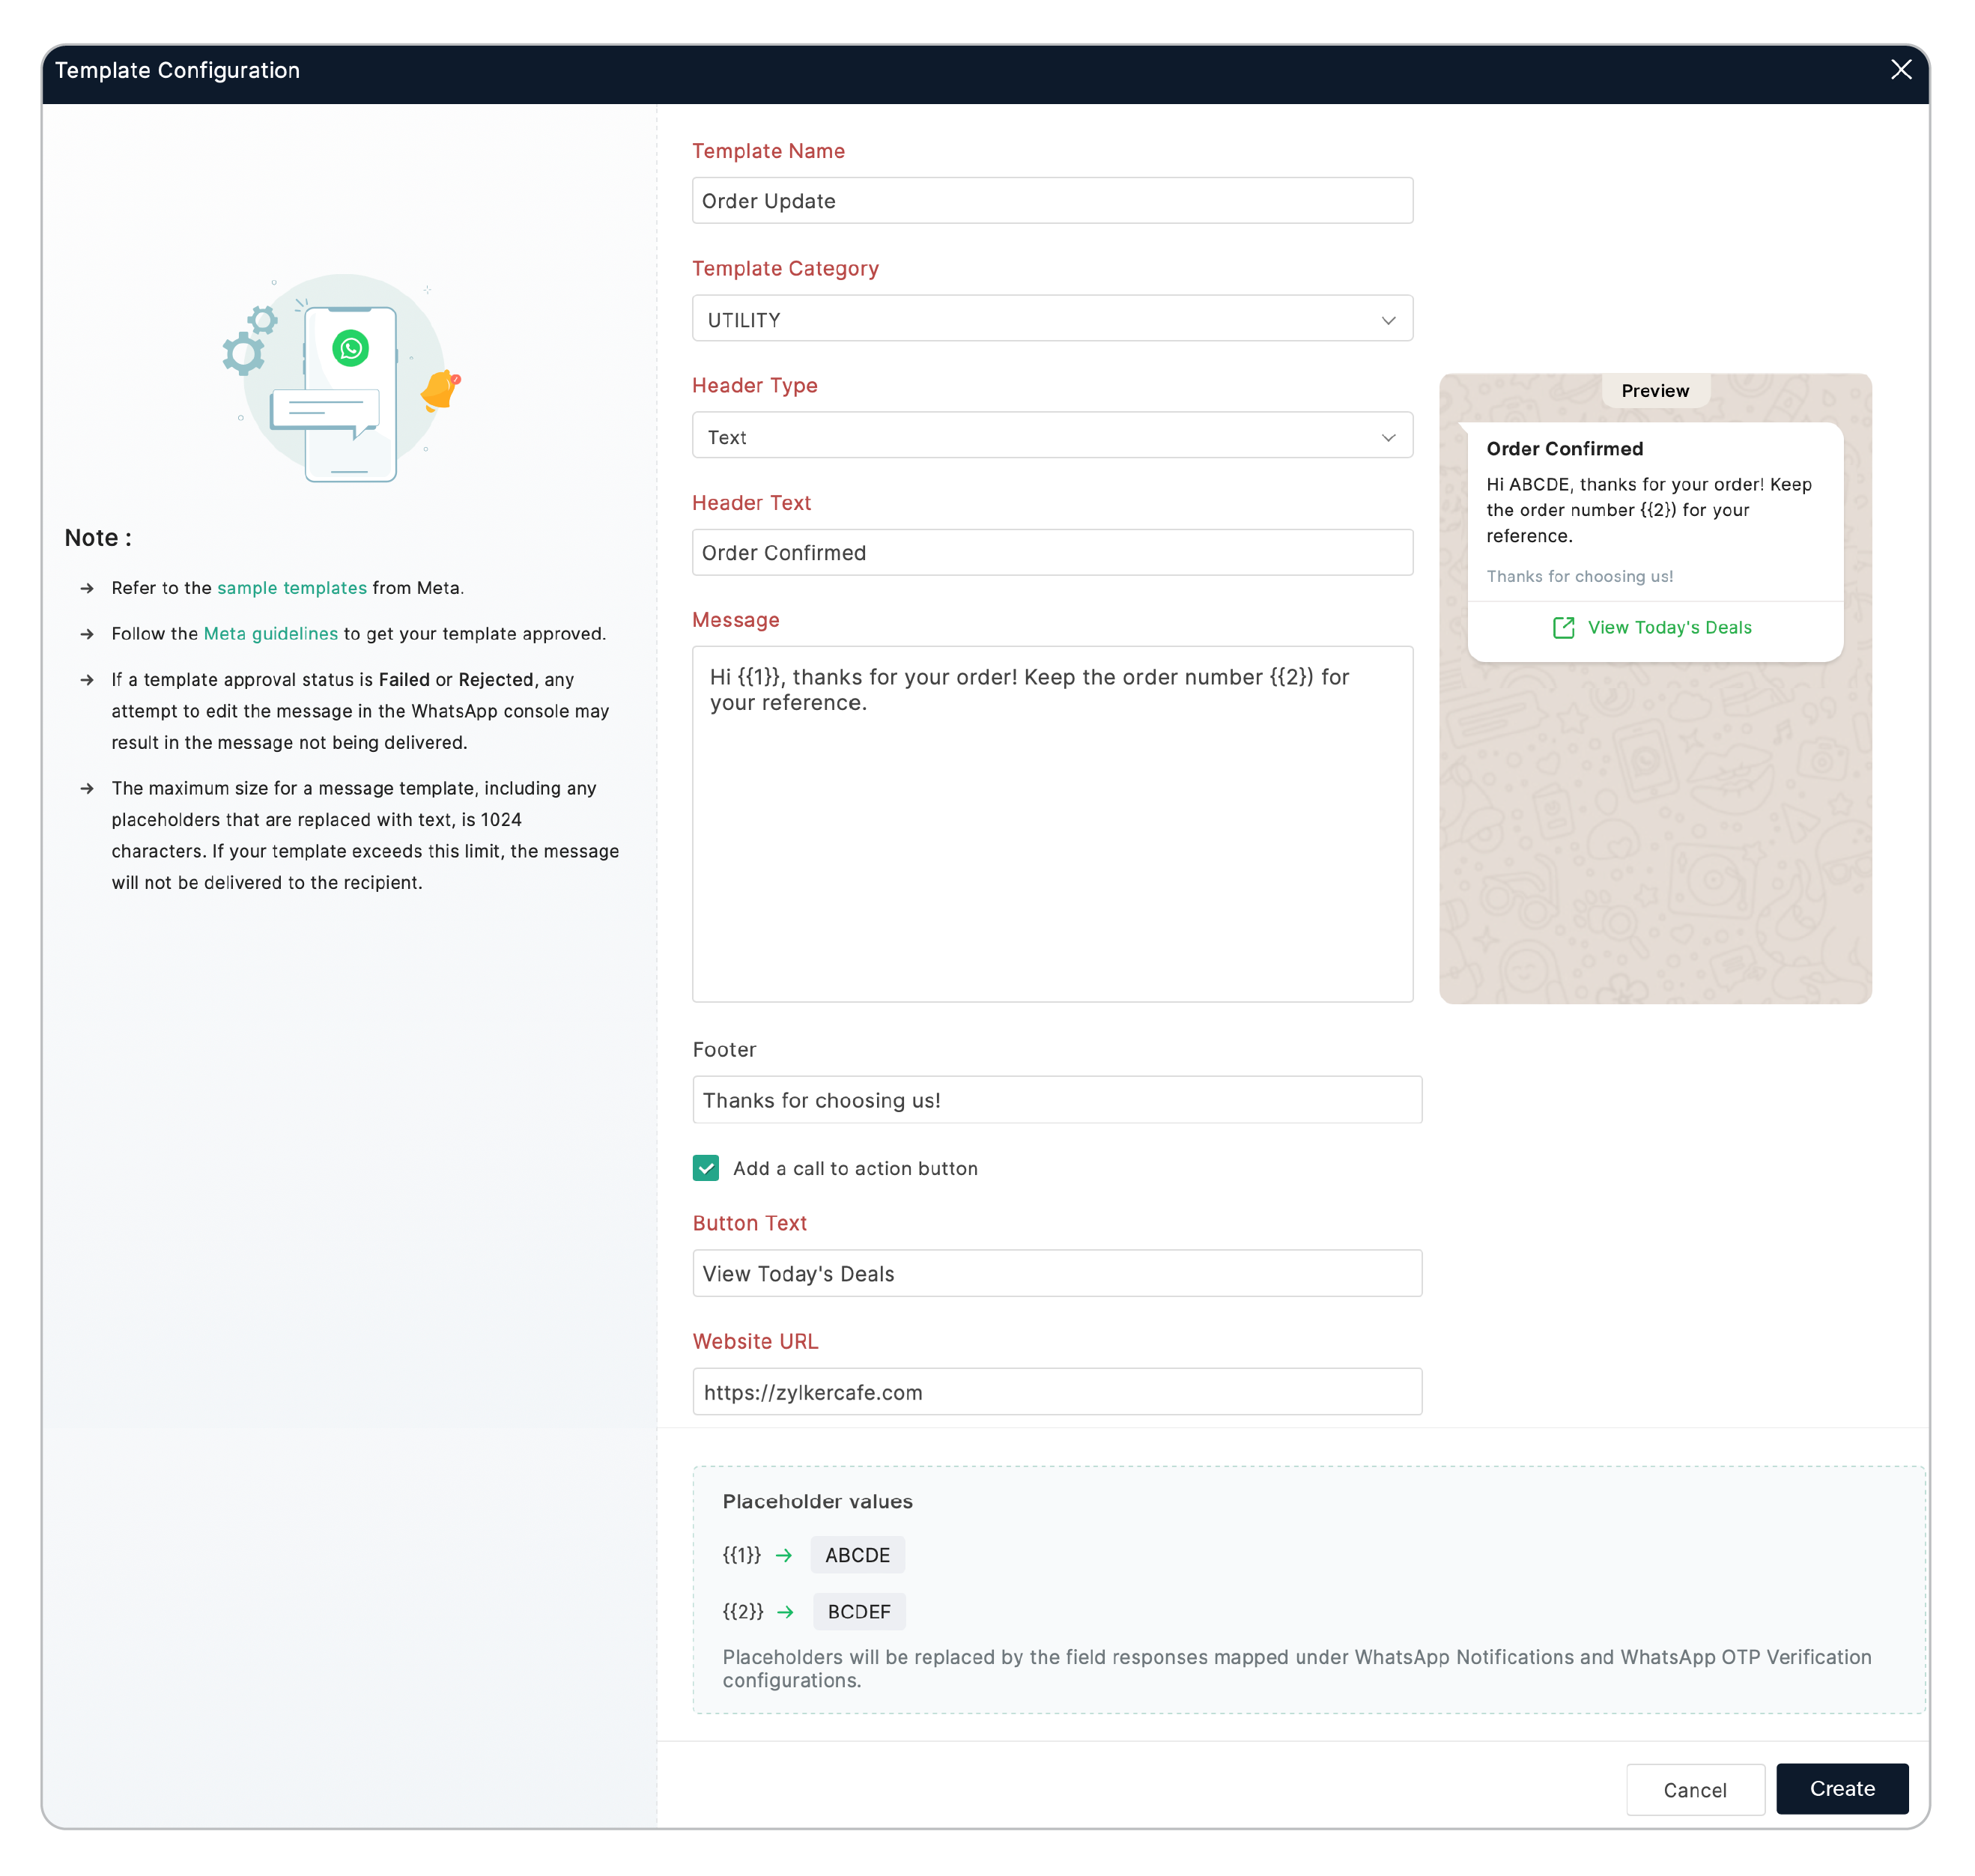Click the external link icon in preview

(x=1563, y=627)
